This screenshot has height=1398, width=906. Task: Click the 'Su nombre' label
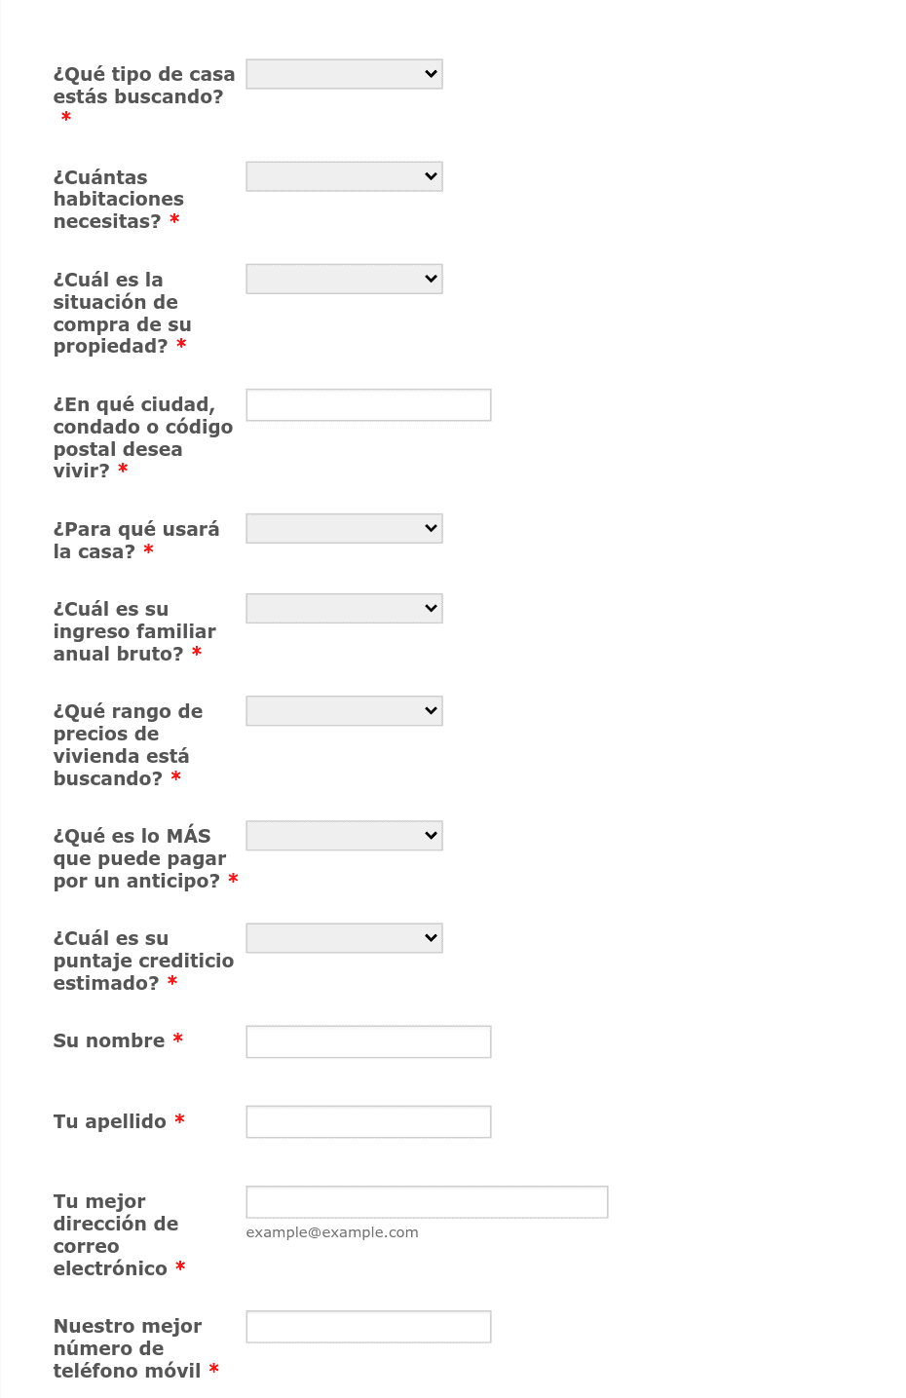tap(109, 1040)
